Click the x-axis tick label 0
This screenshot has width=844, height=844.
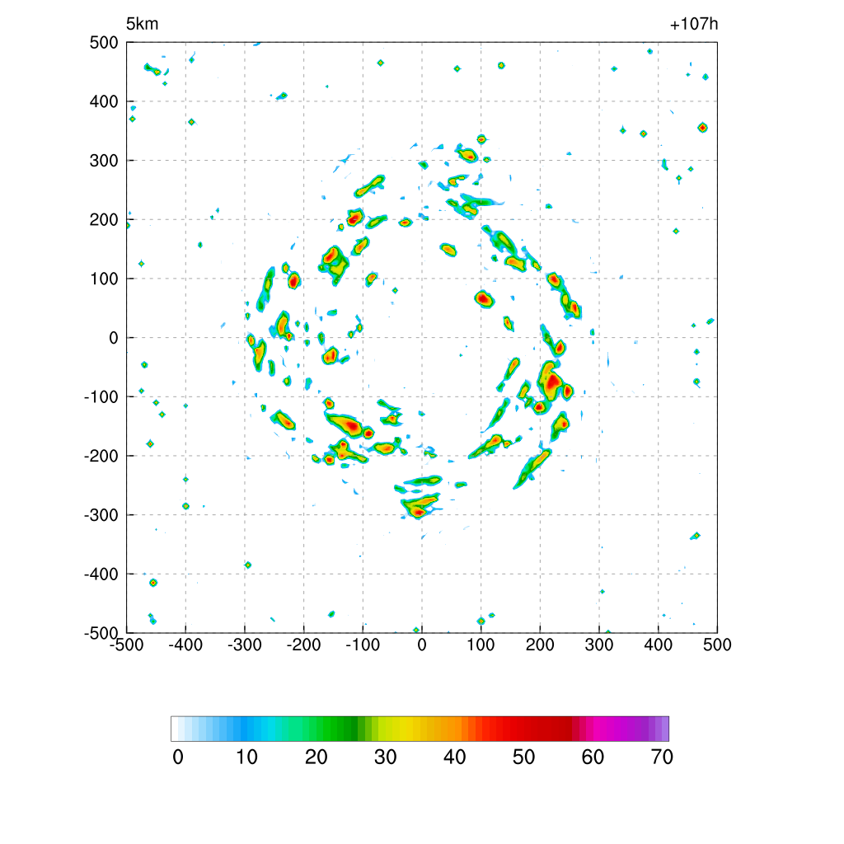coord(422,645)
